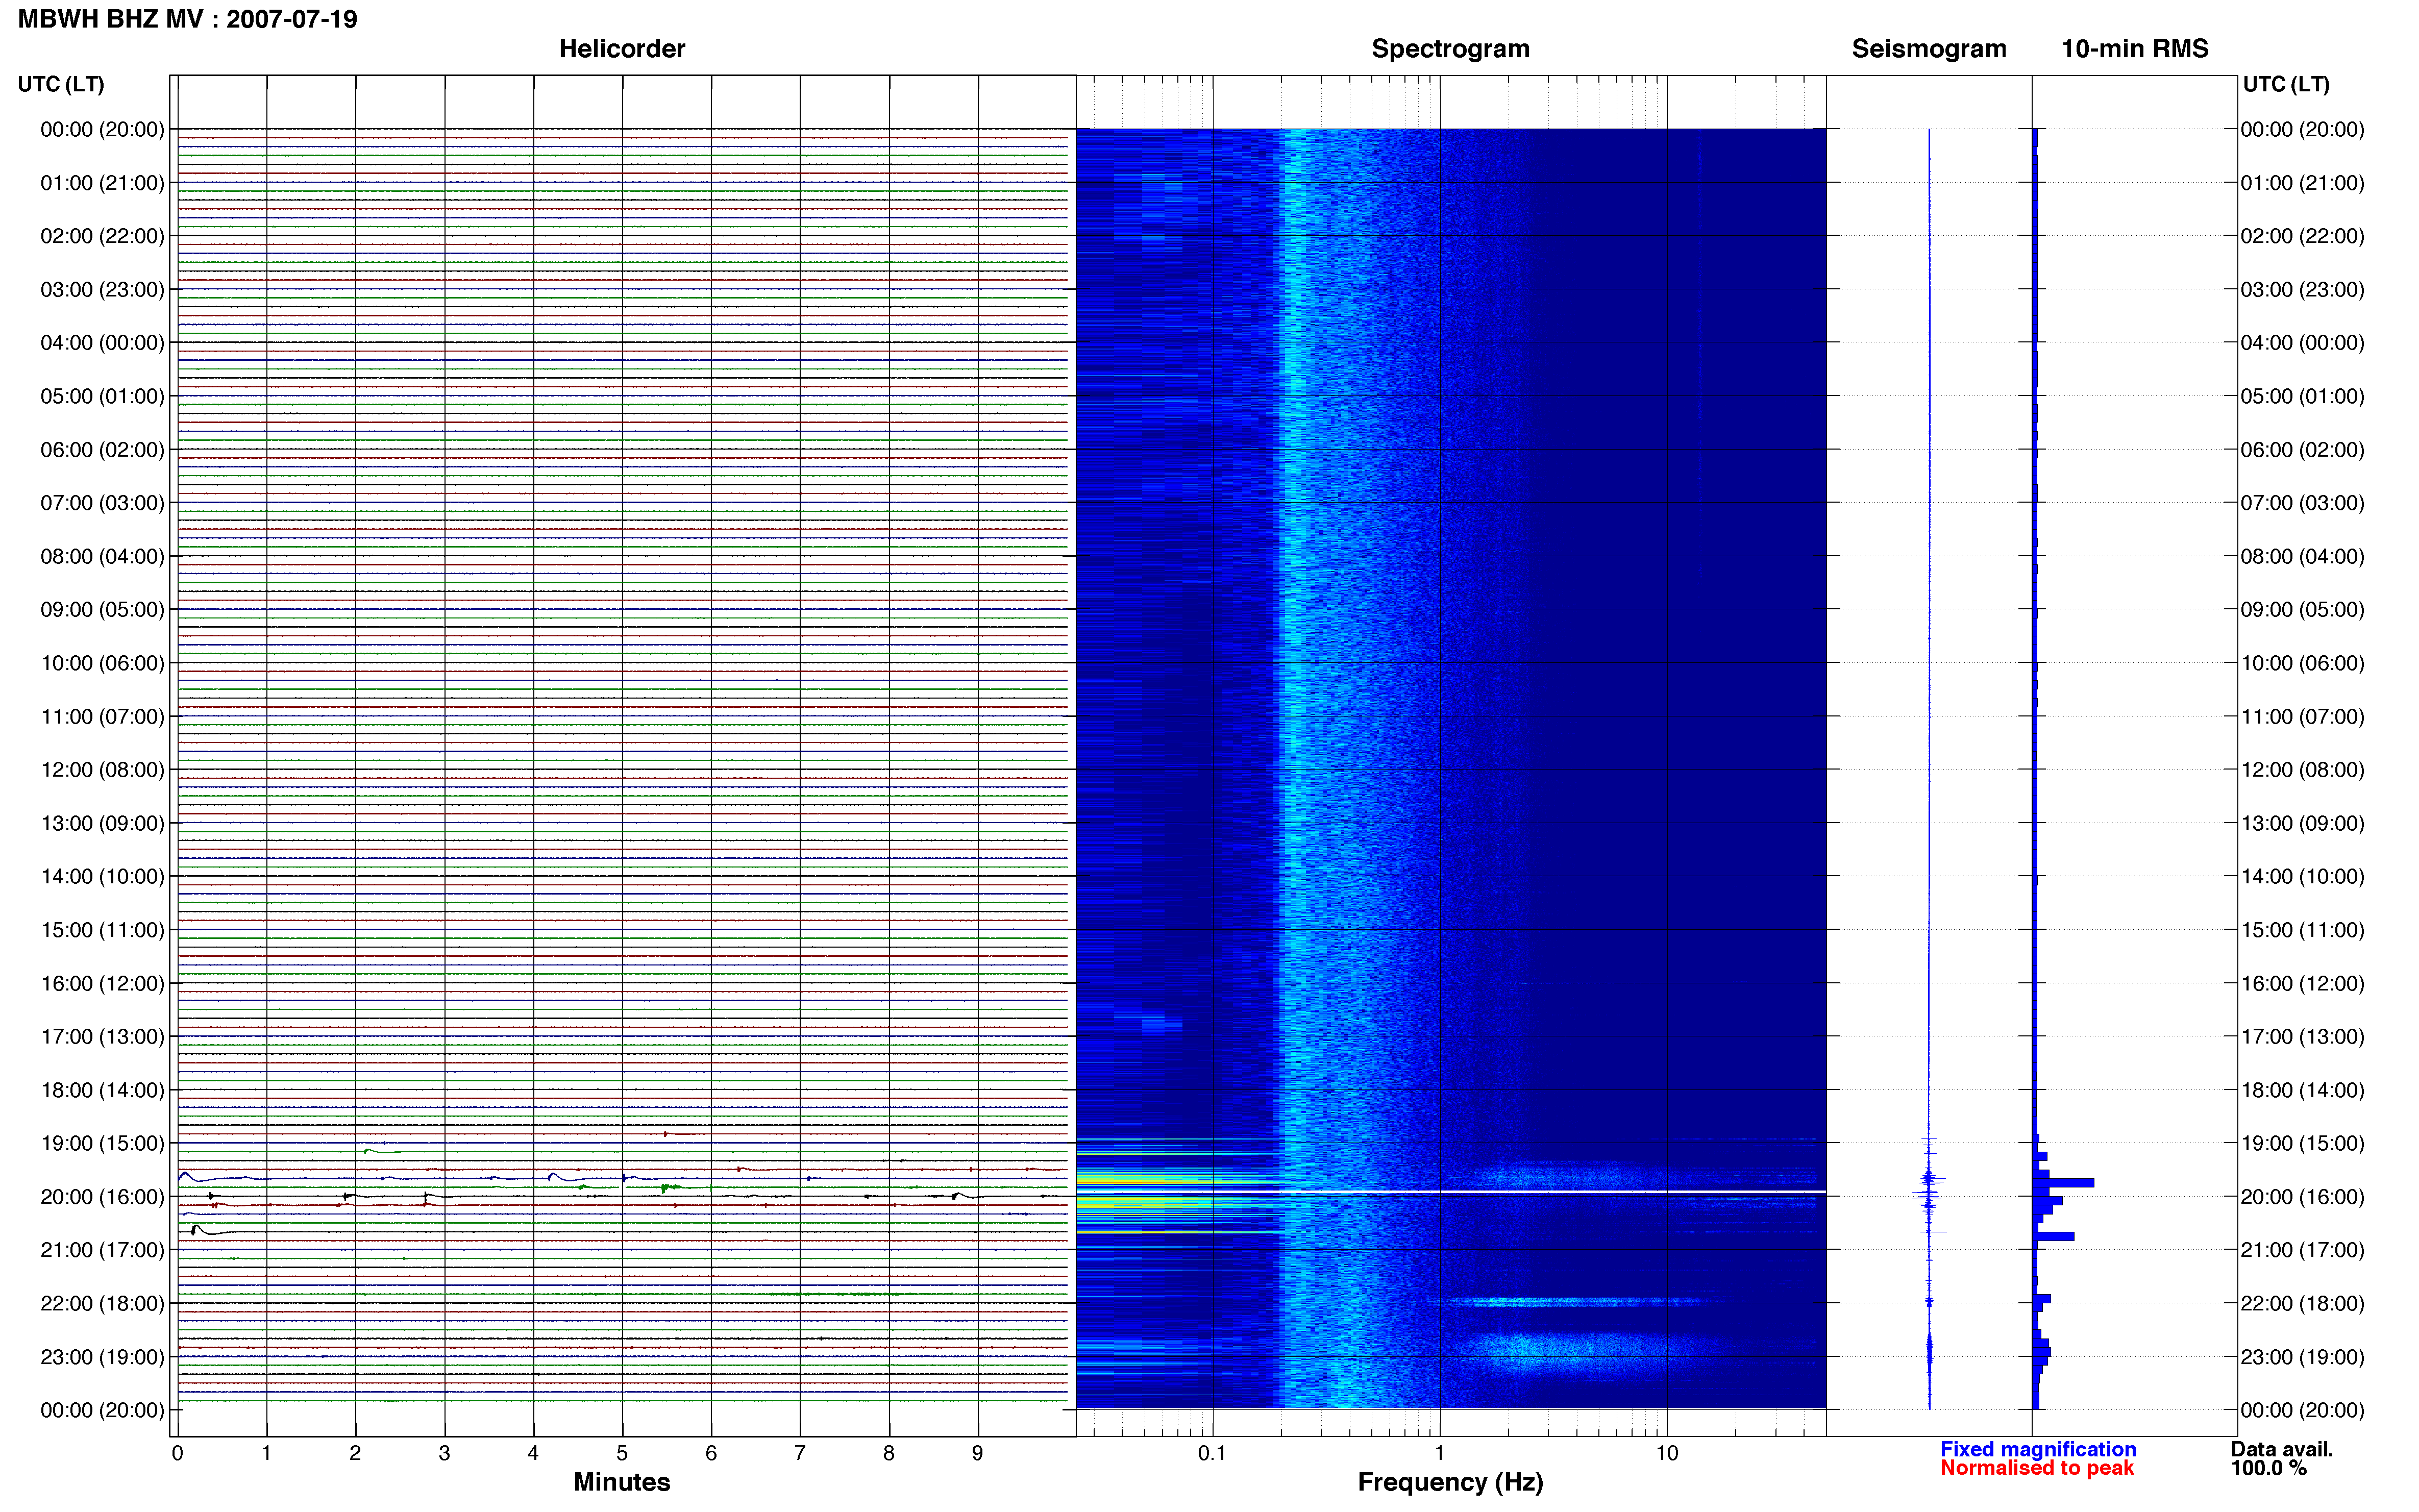Click the right 'UTC (LT)' axis label
2419x1512 pixels.
(x=2286, y=84)
